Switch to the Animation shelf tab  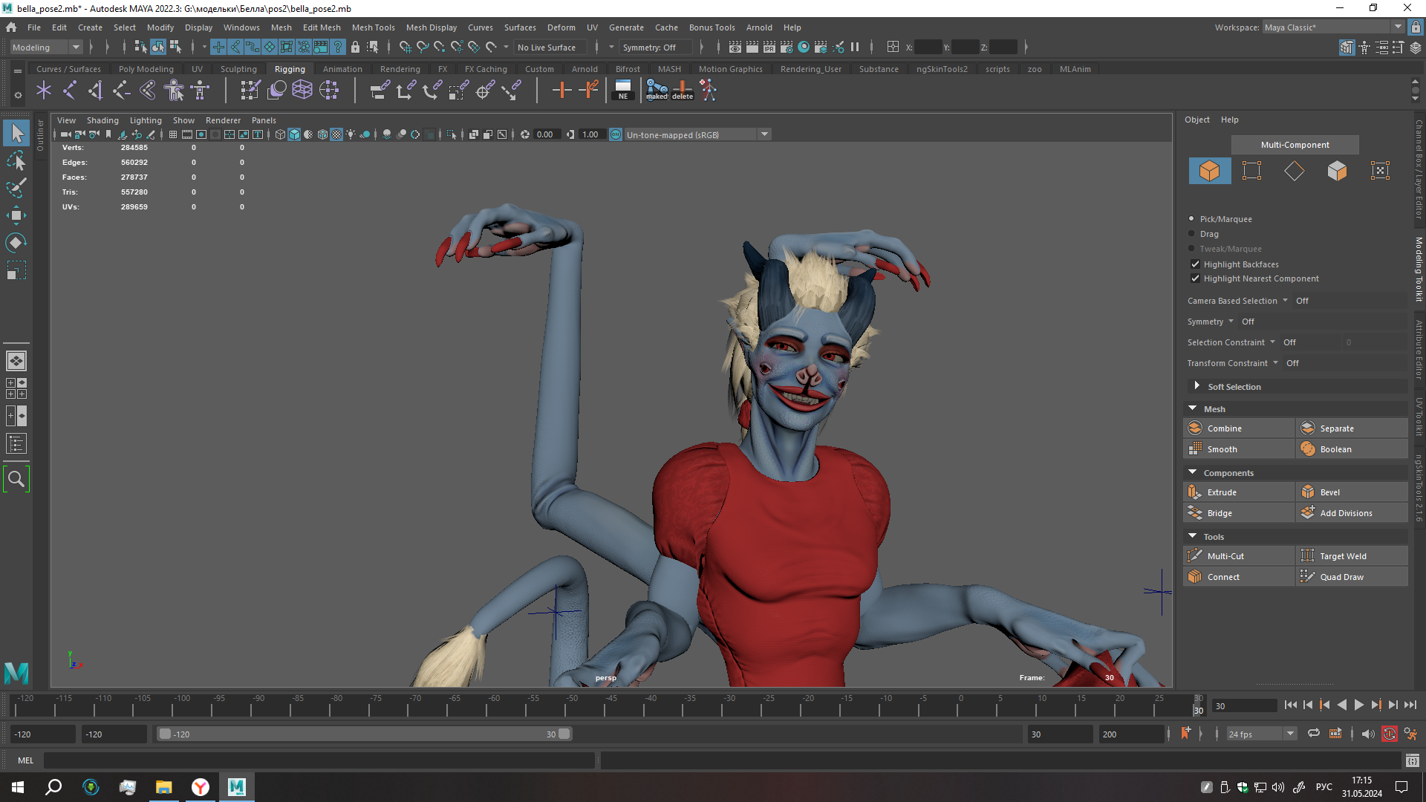342,69
